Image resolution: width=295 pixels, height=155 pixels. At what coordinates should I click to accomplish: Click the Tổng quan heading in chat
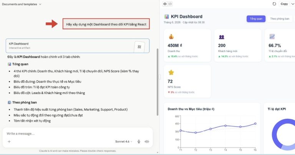[x=20, y=64]
